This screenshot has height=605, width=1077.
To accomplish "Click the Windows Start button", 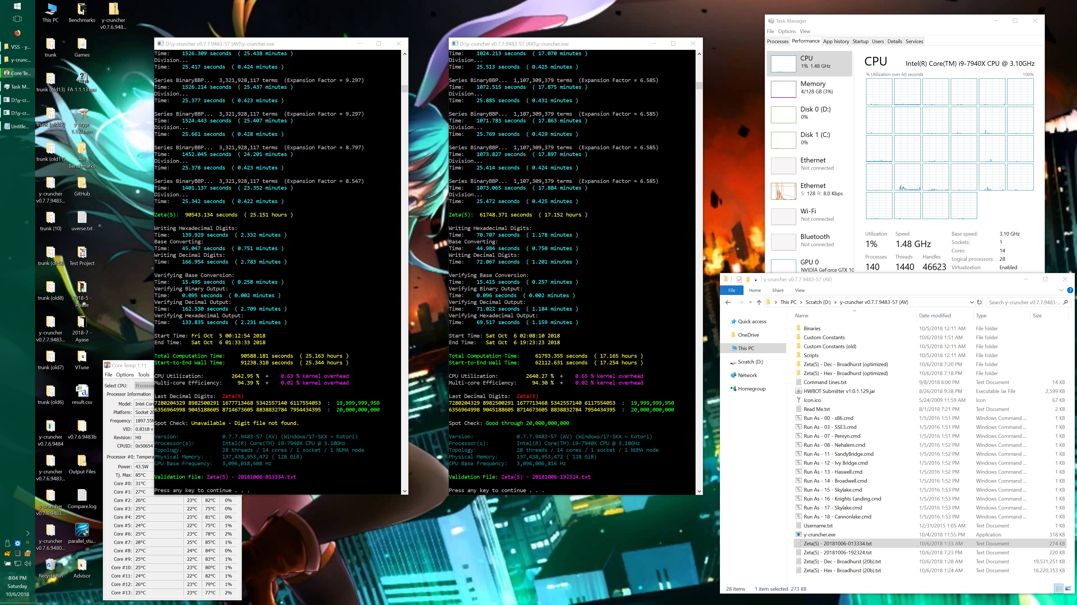I will 17,6.
